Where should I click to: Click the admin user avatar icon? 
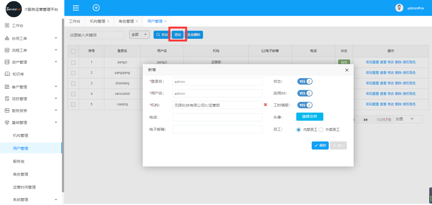coord(399,8)
